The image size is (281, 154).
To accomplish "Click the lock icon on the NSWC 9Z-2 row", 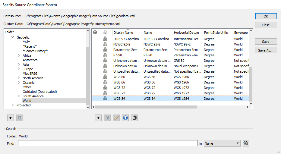I will [105, 44].
